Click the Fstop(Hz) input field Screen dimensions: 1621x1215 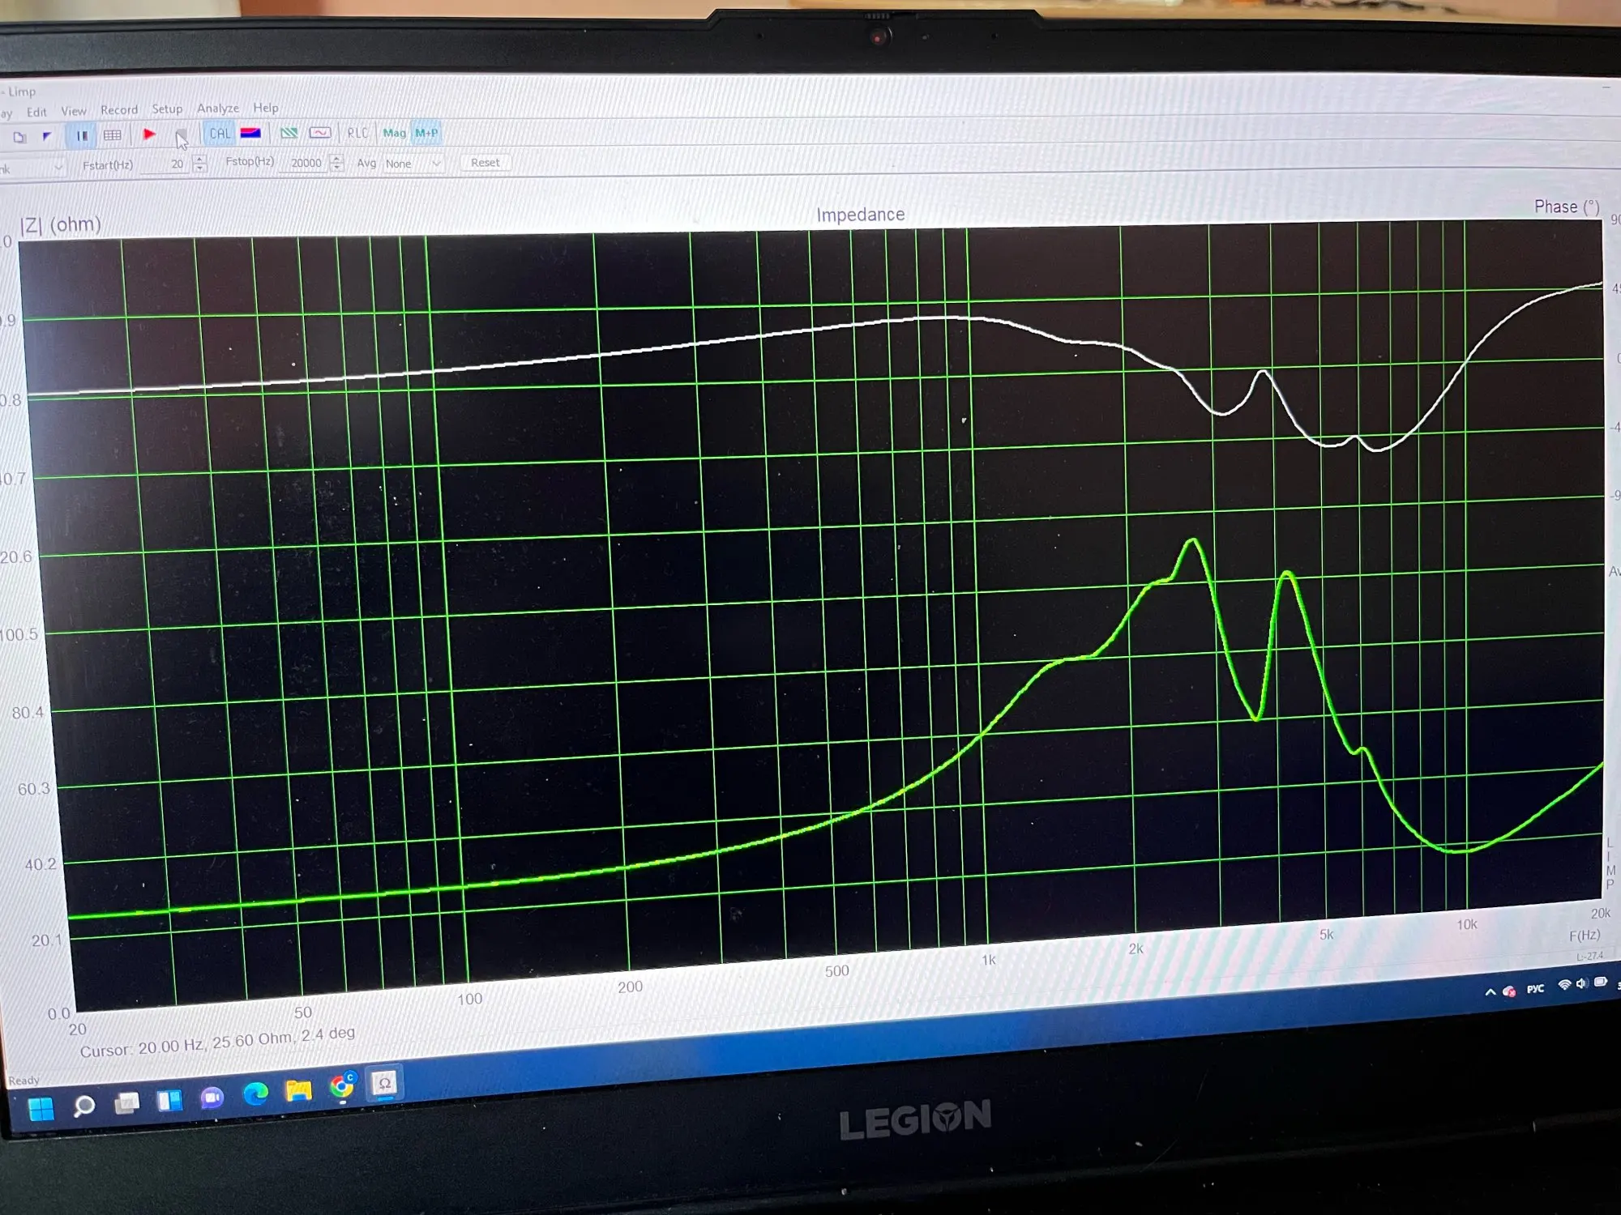tap(305, 163)
